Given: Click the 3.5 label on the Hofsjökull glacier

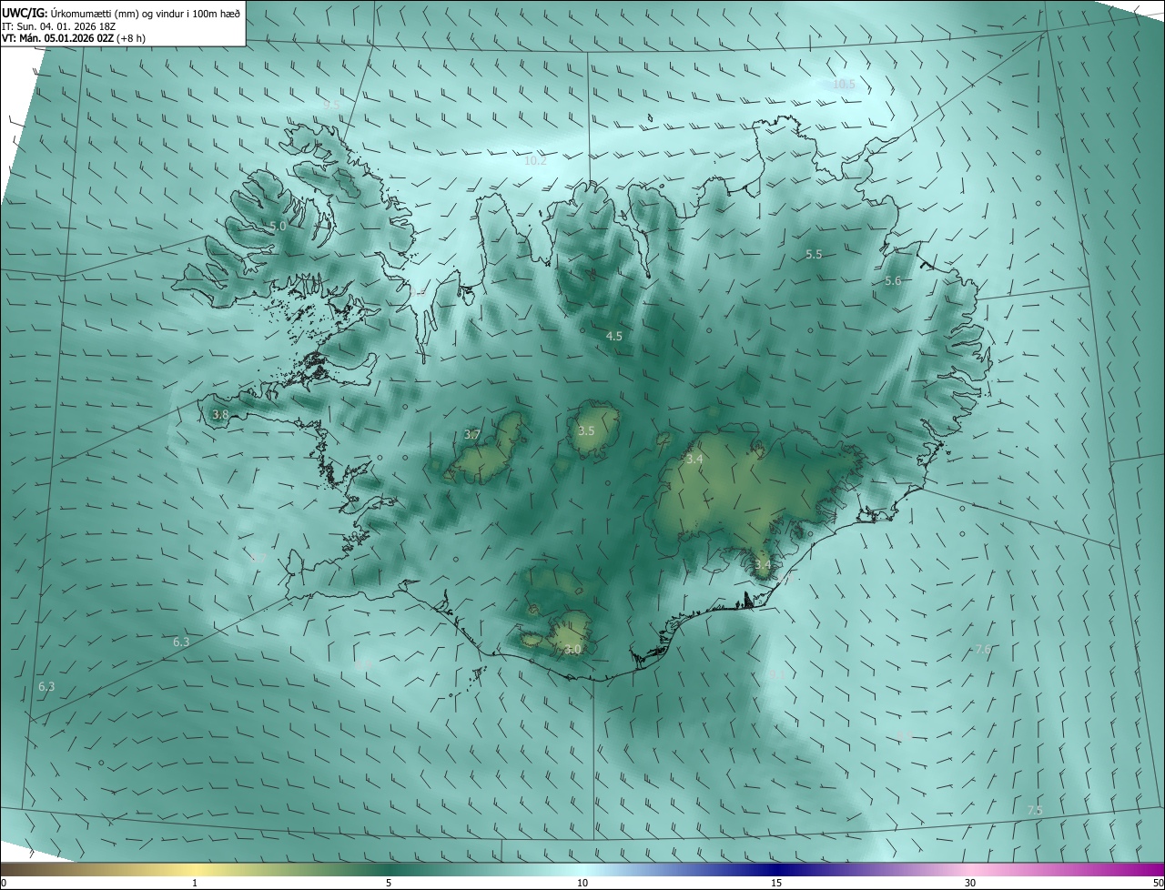Looking at the screenshot, I should 586,430.
